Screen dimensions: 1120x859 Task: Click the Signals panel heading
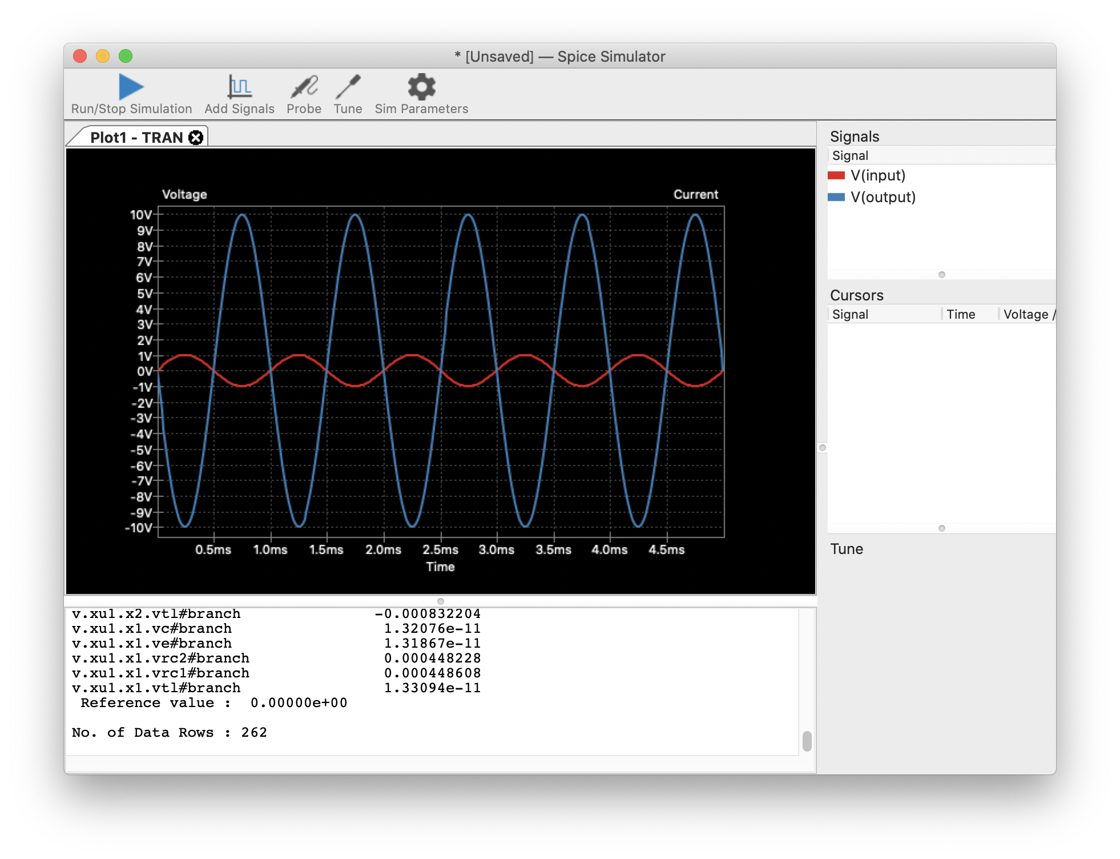click(855, 137)
